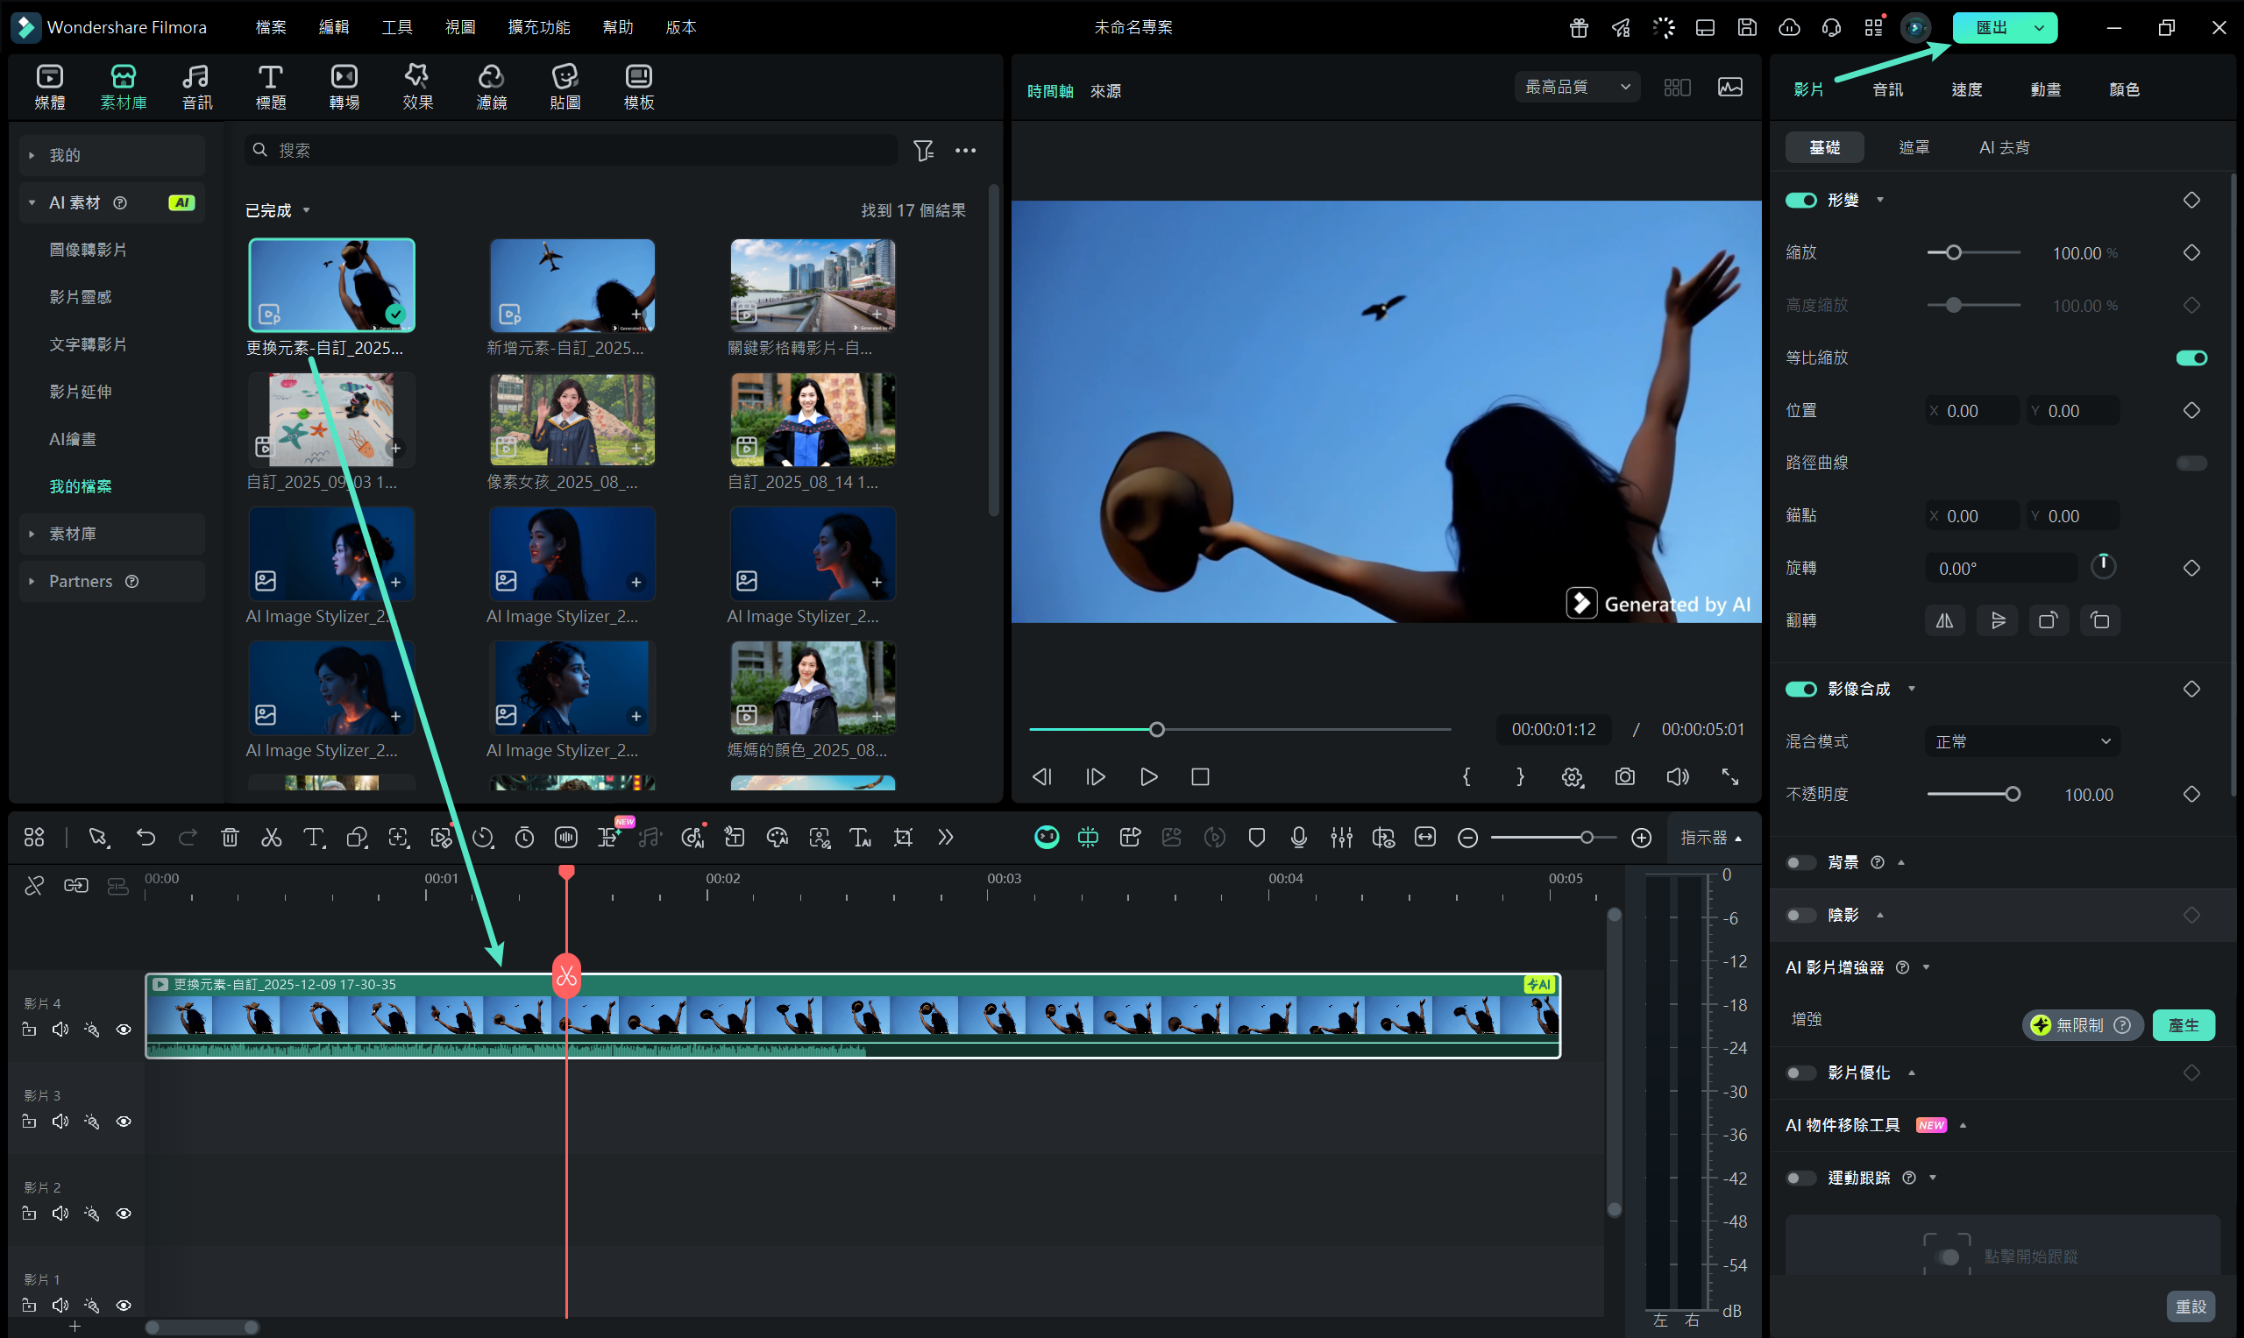Click the voiceover microphone icon
2244x1338 pixels.
[x=1298, y=838]
